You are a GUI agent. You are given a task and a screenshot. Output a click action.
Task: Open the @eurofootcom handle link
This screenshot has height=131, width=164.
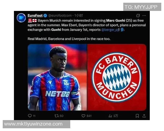coord(60,16)
